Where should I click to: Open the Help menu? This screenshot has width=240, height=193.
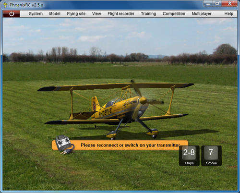(x=228, y=14)
